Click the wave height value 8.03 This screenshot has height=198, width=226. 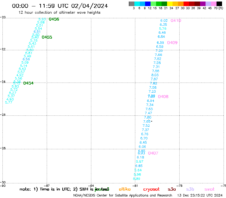(x=155, y=75)
